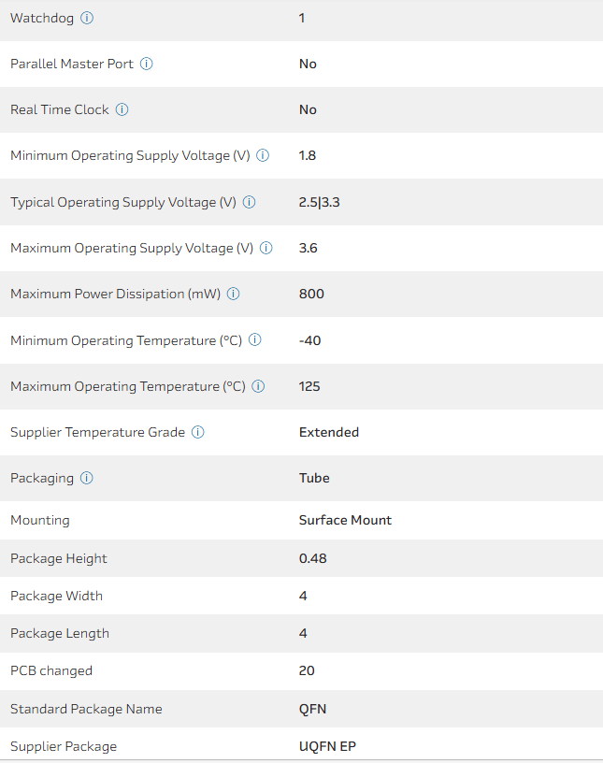Select the Mounting row label
603x763 pixels.
pyautogui.click(x=40, y=520)
